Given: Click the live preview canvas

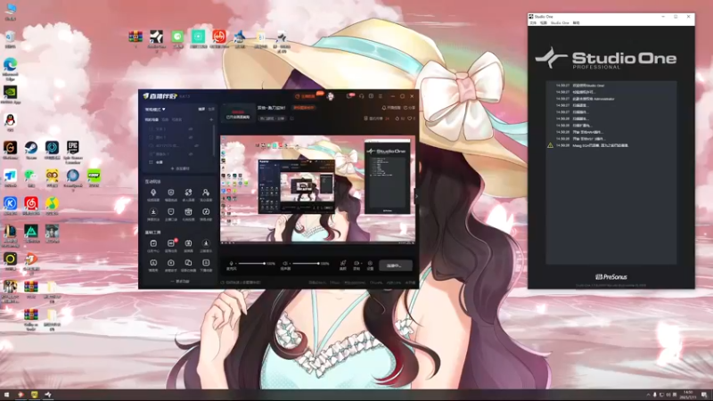Looking at the screenshot, I should pos(318,189).
